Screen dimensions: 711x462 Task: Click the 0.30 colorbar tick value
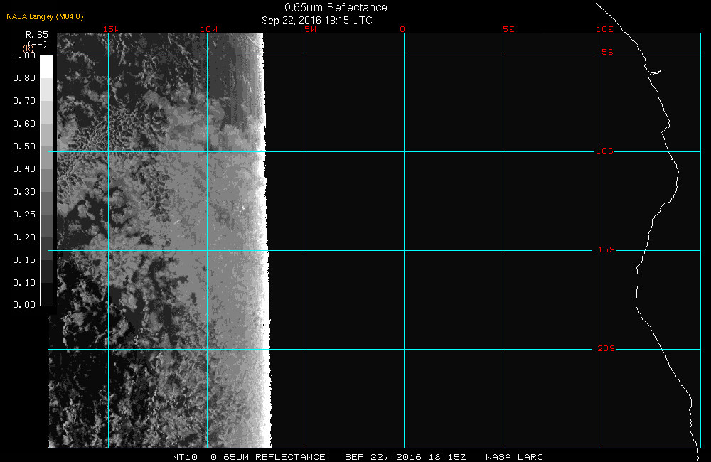tap(24, 192)
